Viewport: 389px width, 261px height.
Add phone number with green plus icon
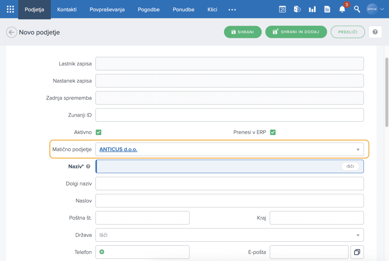point(102,252)
